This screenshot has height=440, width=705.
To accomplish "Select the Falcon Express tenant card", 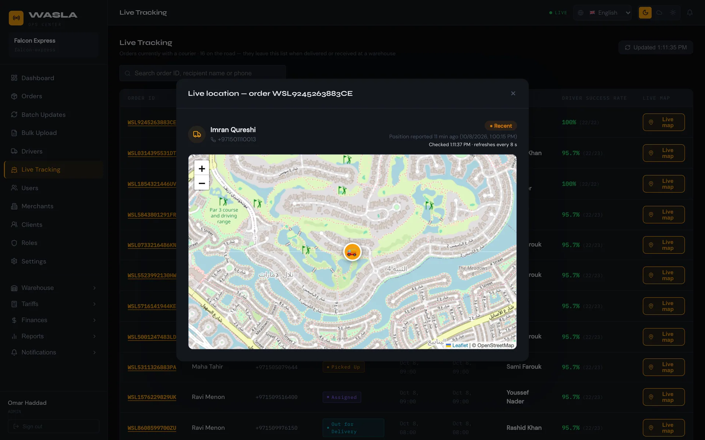I will click(x=54, y=45).
